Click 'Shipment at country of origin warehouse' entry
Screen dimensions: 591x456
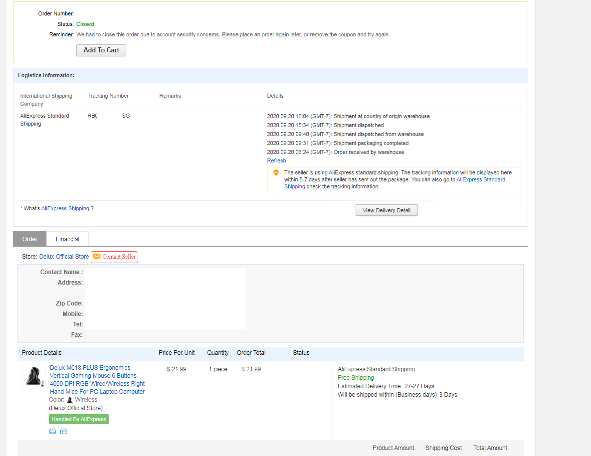[348, 116]
